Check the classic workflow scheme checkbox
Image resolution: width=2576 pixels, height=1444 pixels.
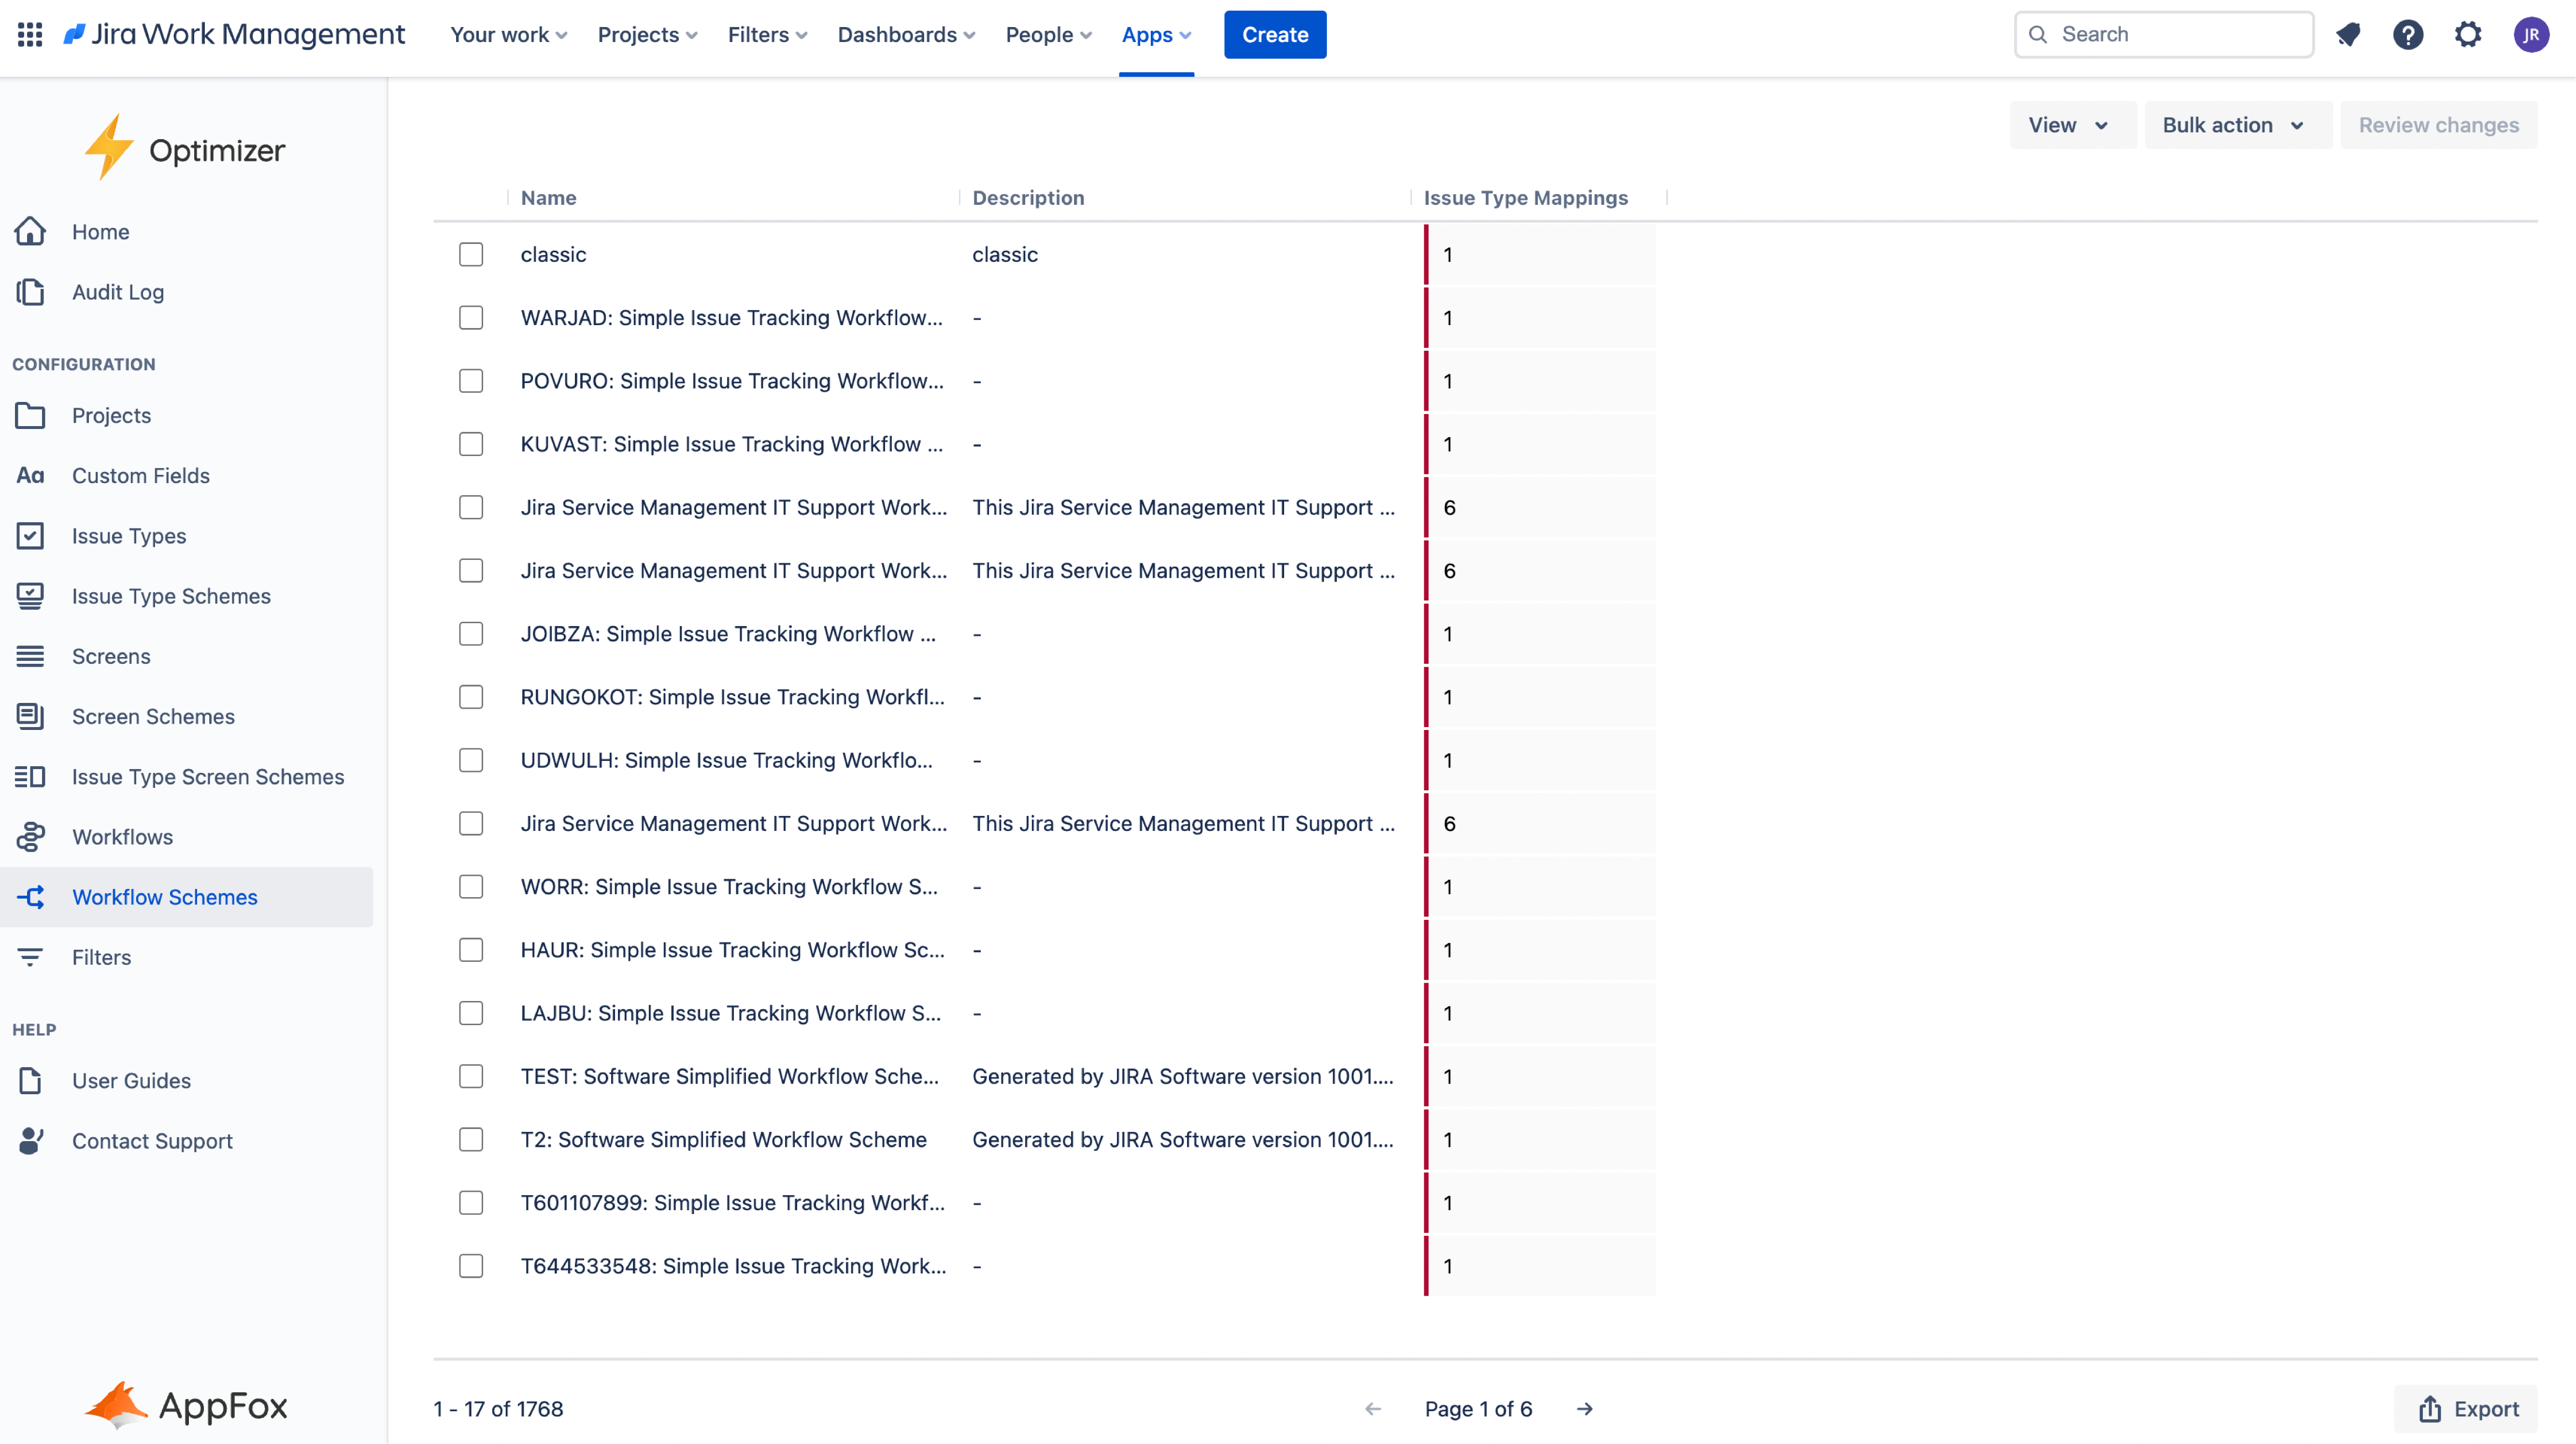[471, 255]
